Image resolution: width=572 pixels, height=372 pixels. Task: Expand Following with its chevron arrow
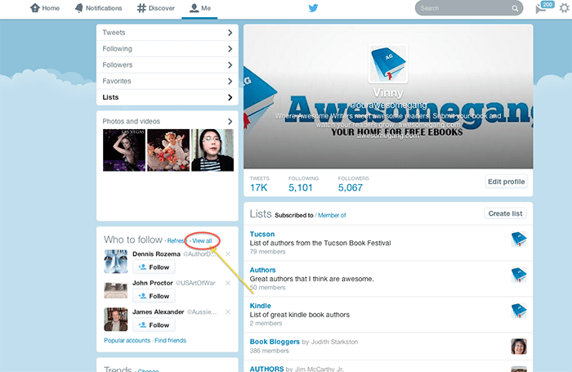point(230,48)
